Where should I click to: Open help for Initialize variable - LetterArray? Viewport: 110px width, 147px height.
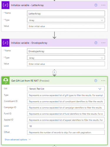coord(96,5)
